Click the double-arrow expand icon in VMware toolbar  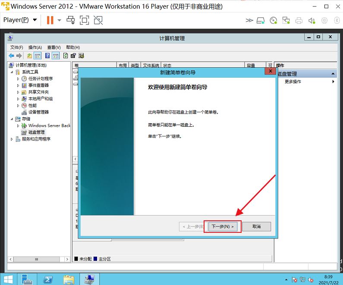[x=249, y=21]
